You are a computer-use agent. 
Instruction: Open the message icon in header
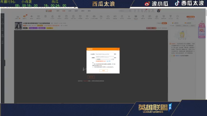142,11
